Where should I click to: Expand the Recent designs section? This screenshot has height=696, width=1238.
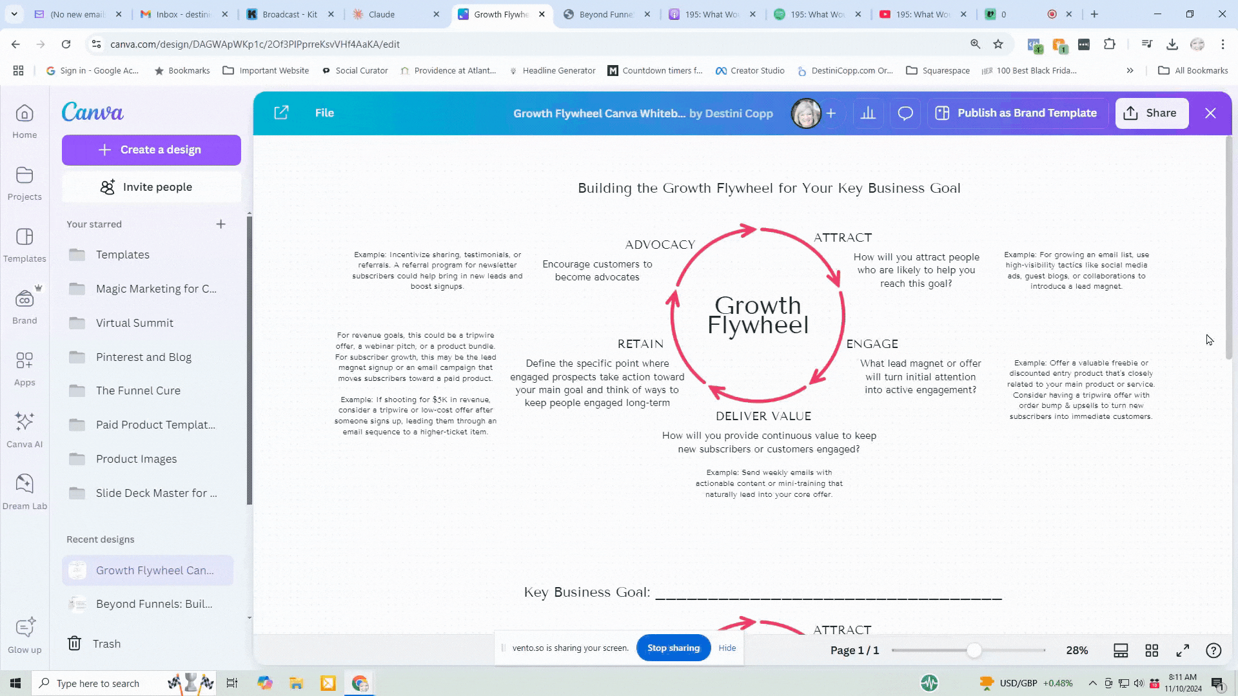101,539
